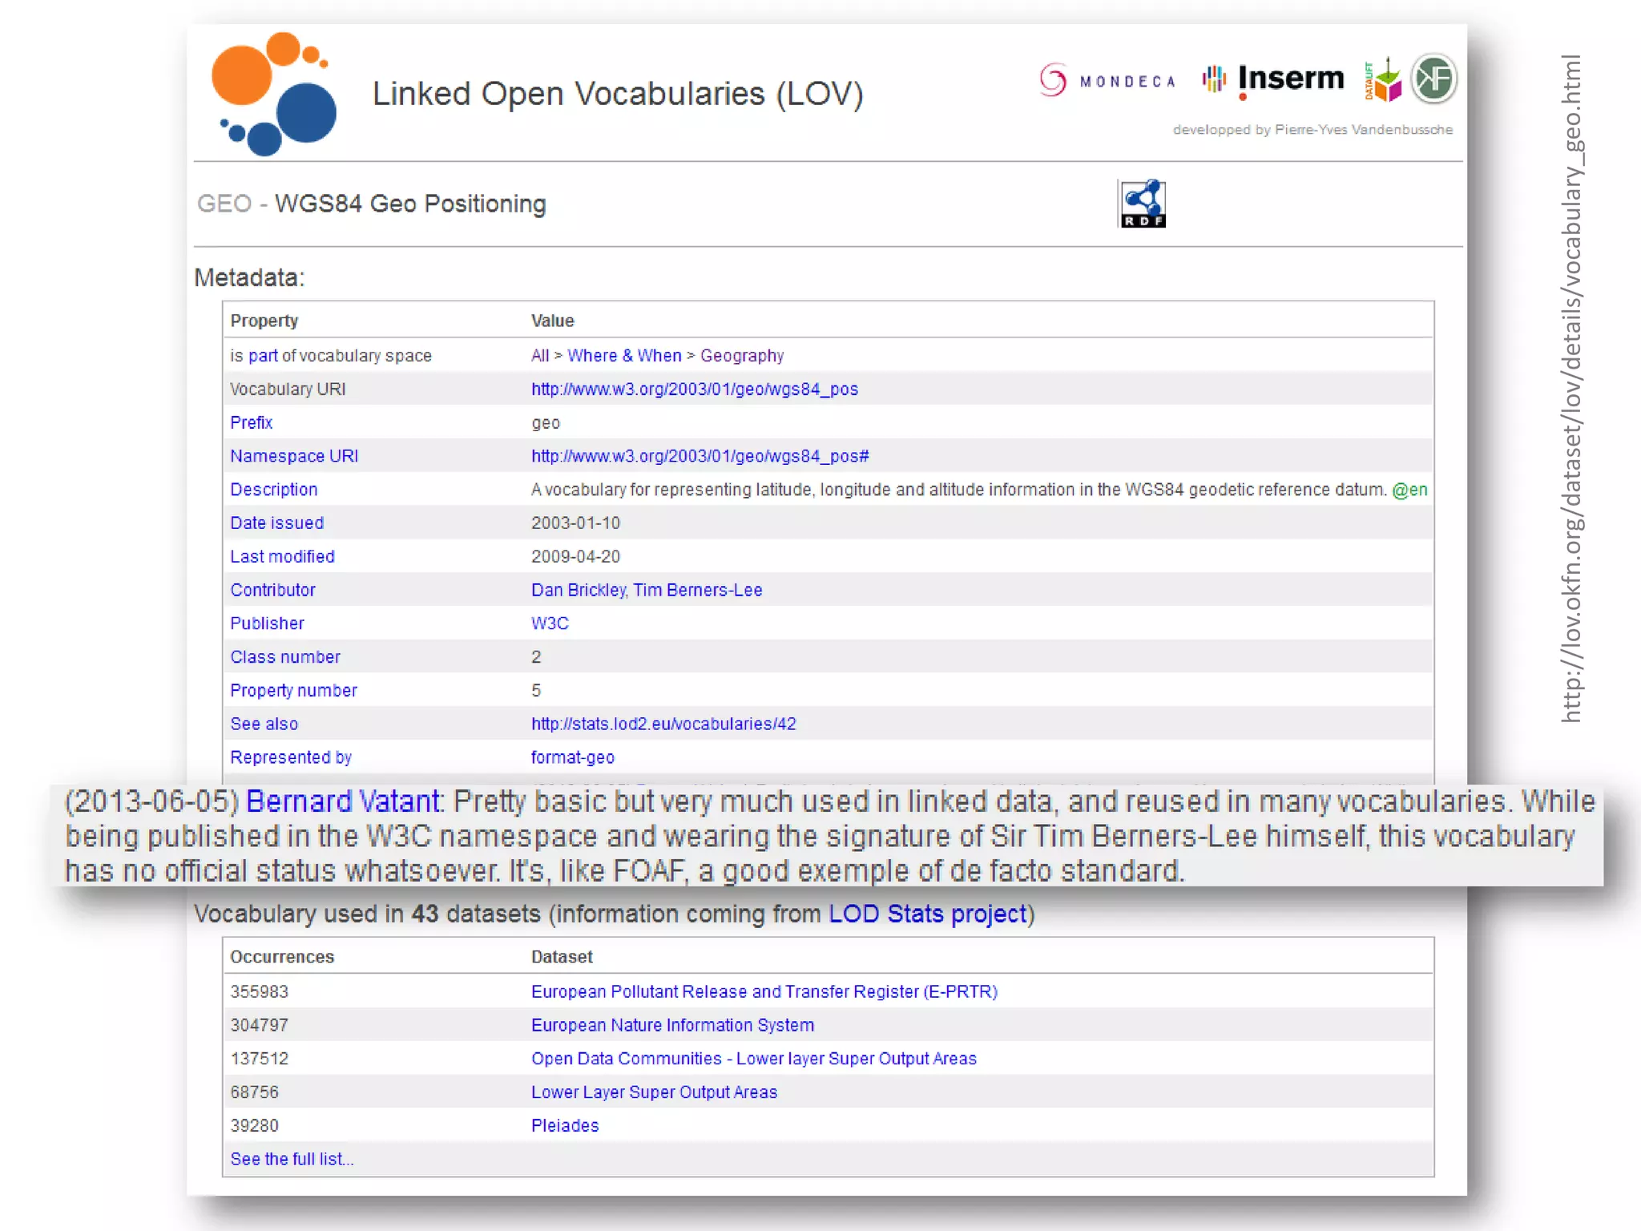Click the 'Prefix' property link
1641x1231 pixels.
(x=252, y=422)
